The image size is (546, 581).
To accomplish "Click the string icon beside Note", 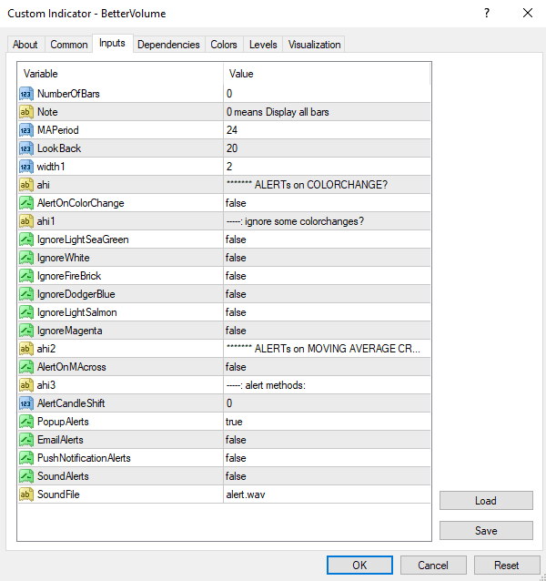I will point(26,112).
